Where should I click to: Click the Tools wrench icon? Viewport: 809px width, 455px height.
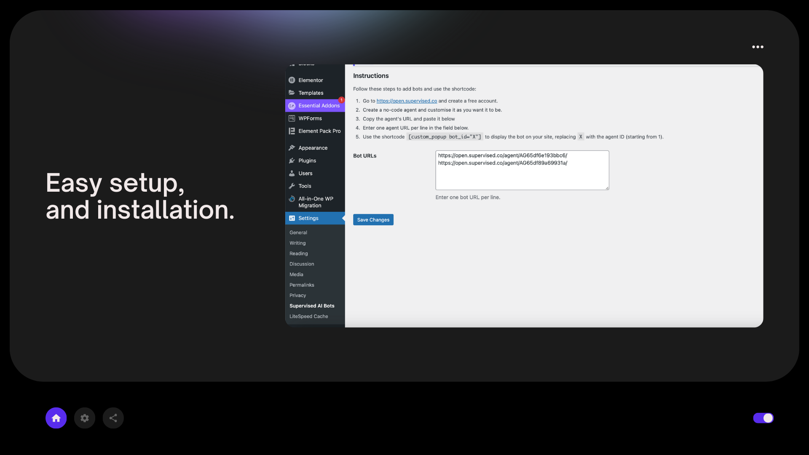(x=292, y=186)
